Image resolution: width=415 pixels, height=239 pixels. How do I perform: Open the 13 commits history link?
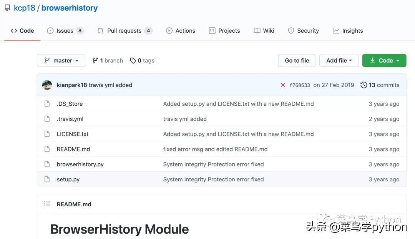coord(380,85)
